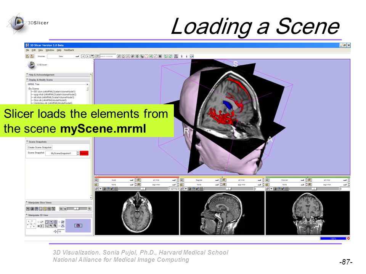Click the axial slice offset slider
366x274 pixels.
pyautogui.click(x=143, y=189)
